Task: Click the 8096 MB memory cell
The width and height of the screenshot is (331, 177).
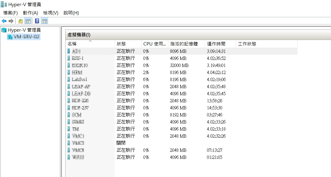Action: 178,51
